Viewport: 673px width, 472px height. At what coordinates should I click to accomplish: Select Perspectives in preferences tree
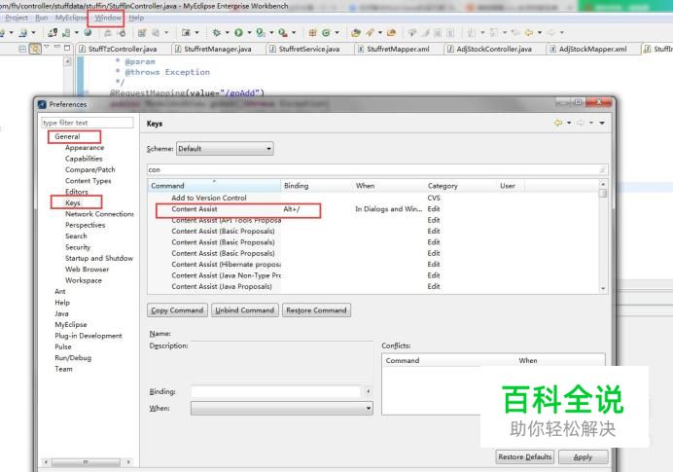[x=85, y=225]
